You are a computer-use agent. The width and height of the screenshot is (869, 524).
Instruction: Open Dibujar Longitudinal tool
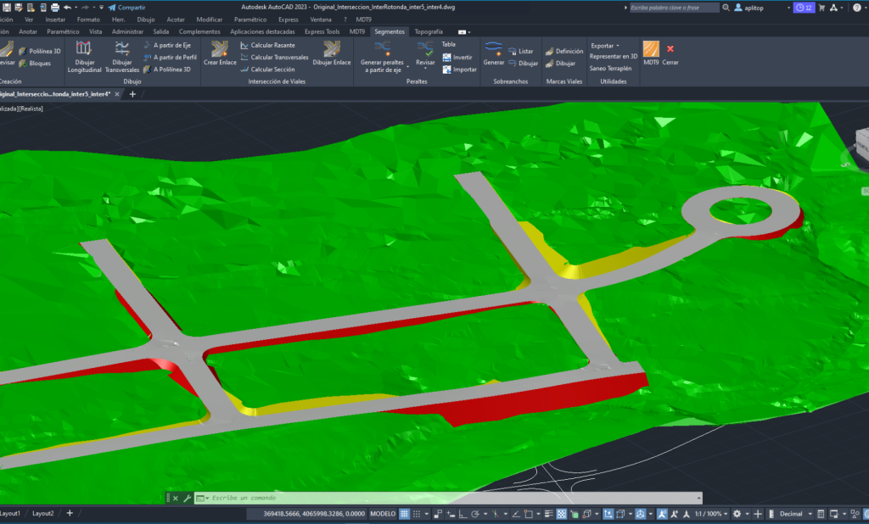[84, 49]
